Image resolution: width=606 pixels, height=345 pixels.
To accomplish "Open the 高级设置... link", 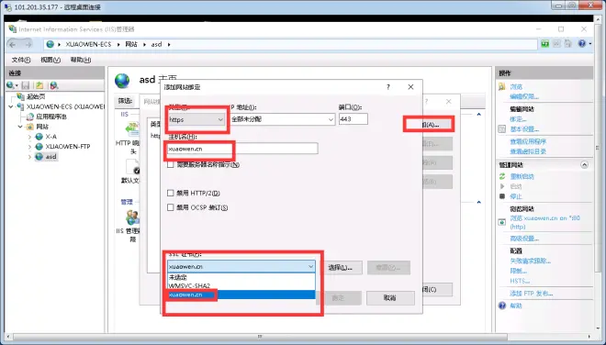I will pyautogui.click(x=524, y=239).
